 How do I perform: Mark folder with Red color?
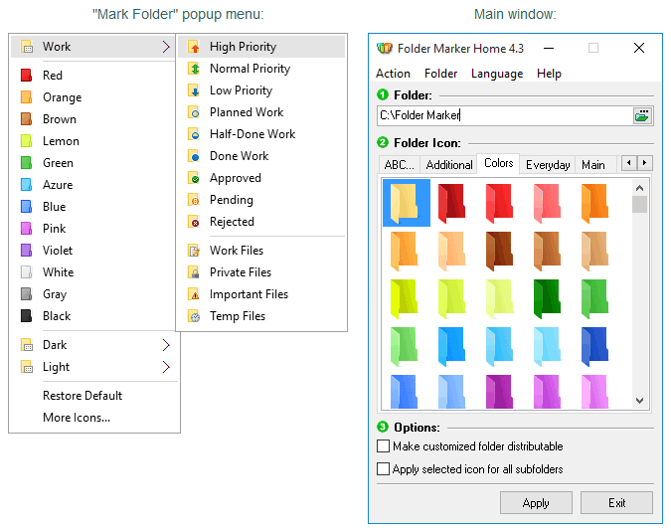[93, 76]
